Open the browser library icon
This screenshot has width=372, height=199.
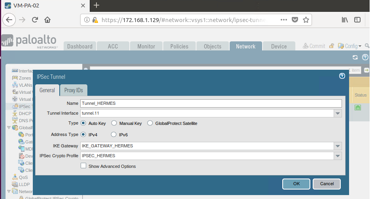[345, 20]
